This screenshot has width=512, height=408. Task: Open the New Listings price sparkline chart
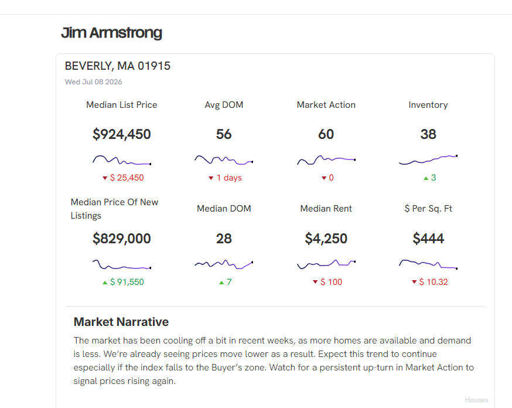tap(121, 264)
